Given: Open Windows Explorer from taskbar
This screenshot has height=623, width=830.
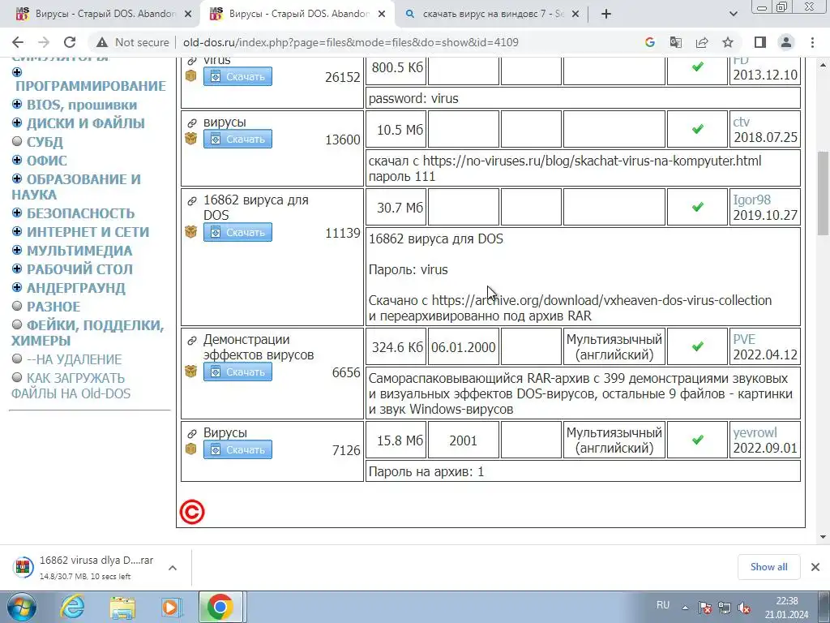Looking at the screenshot, I should (x=122, y=607).
